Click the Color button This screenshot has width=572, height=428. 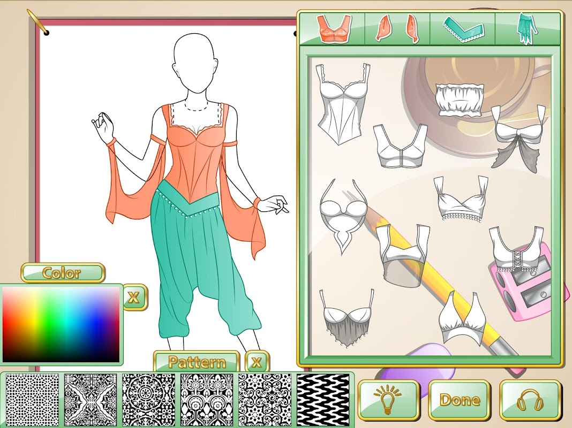pos(63,273)
